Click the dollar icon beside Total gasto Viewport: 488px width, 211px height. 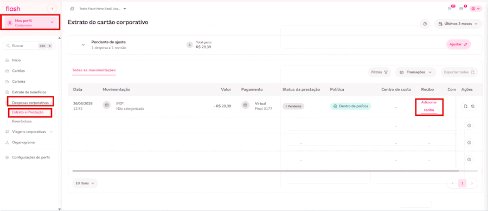(x=190, y=45)
